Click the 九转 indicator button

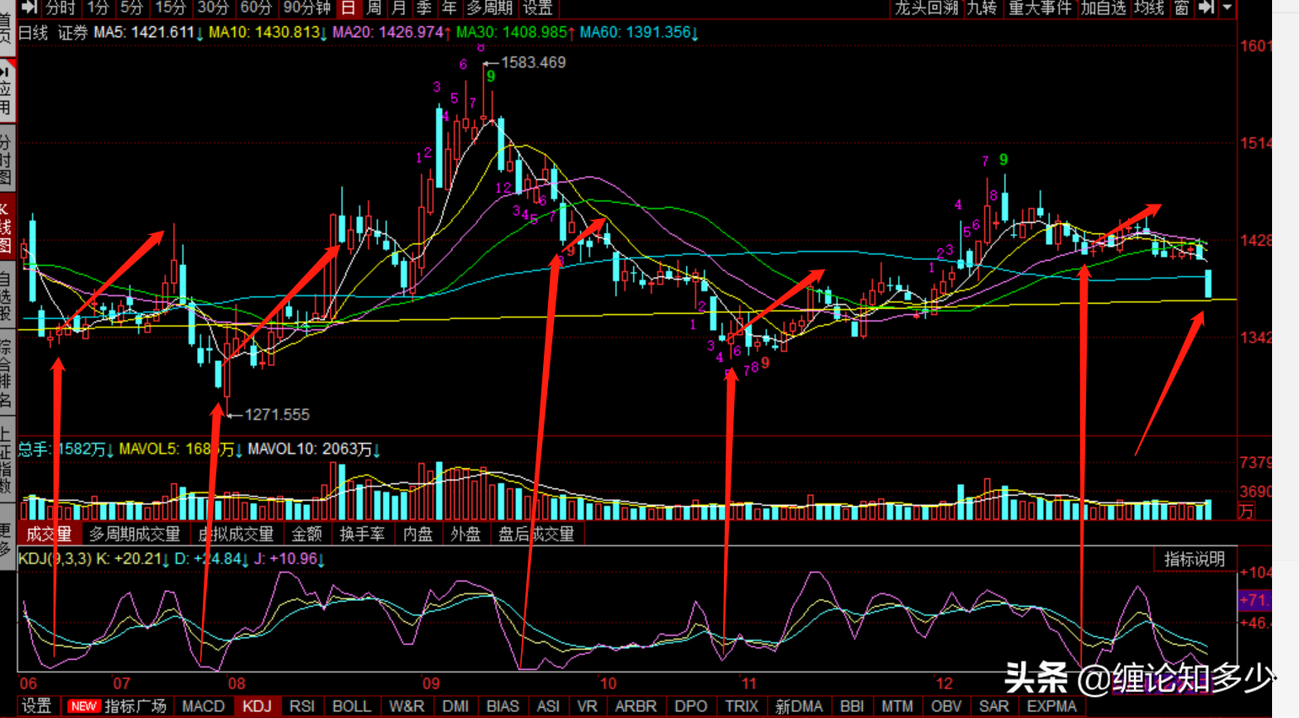[x=982, y=8]
